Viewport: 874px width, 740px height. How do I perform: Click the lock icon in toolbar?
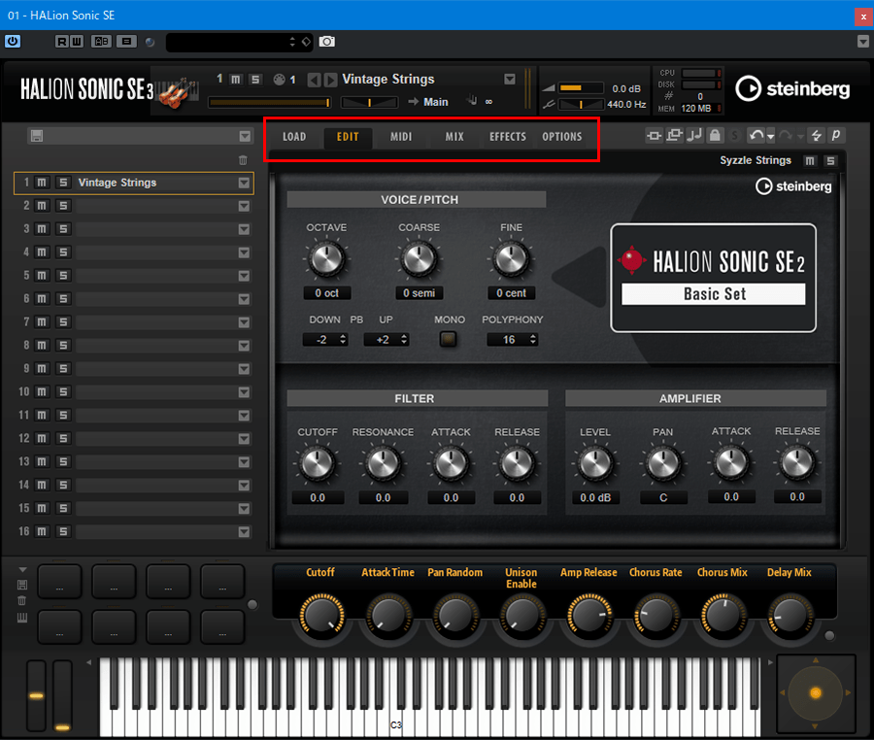pos(715,135)
